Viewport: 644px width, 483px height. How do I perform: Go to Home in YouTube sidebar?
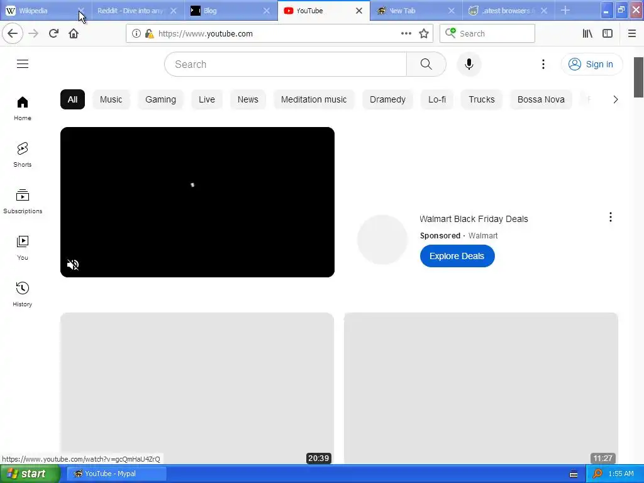click(x=23, y=108)
